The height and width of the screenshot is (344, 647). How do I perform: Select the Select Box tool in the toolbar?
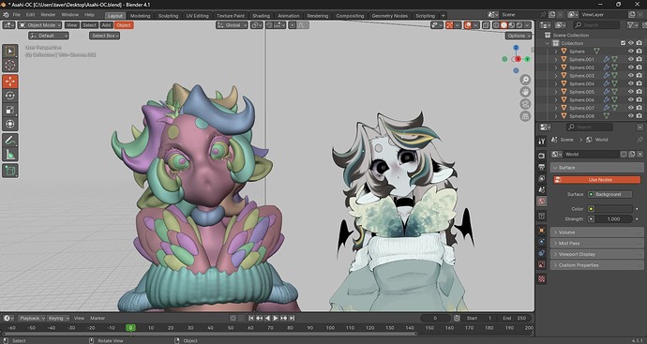click(x=10, y=52)
